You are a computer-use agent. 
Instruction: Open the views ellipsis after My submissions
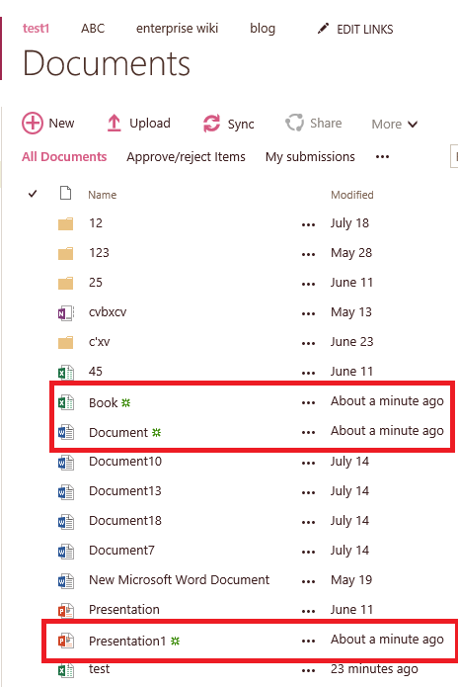coord(382,156)
